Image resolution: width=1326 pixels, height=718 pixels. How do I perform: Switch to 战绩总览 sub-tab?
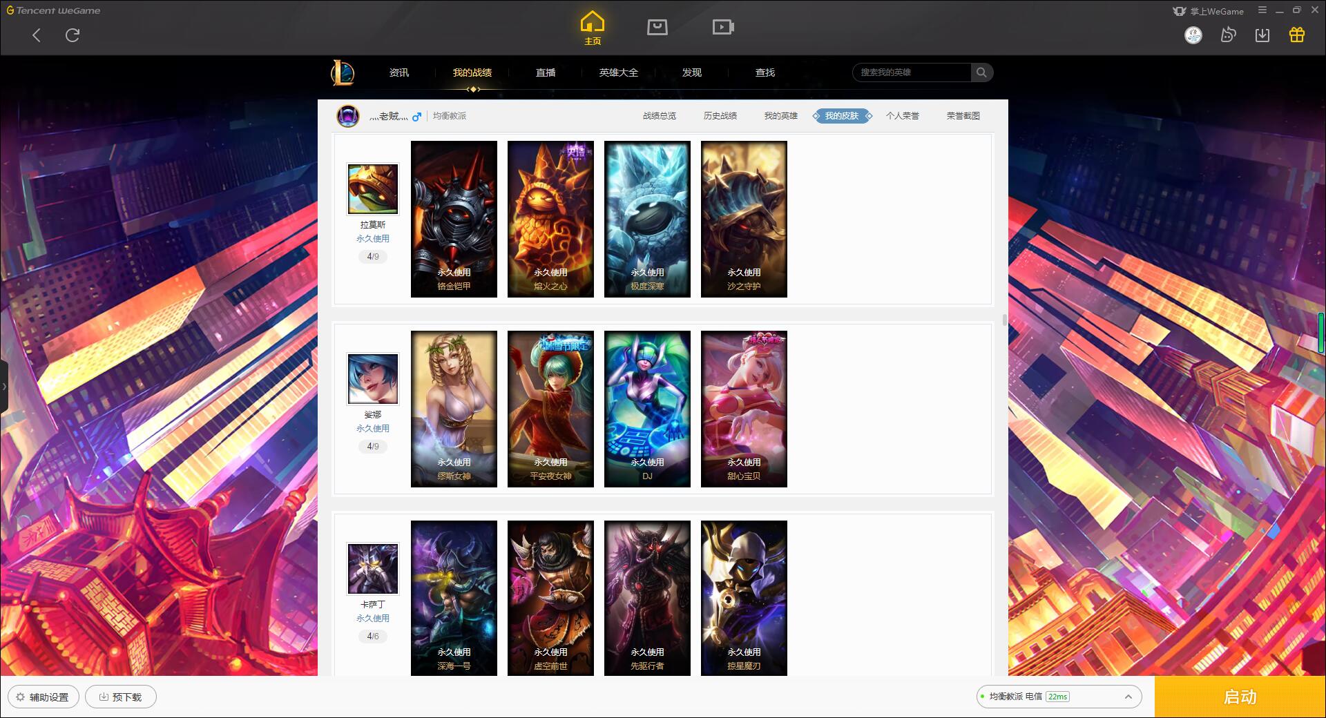point(660,116)
